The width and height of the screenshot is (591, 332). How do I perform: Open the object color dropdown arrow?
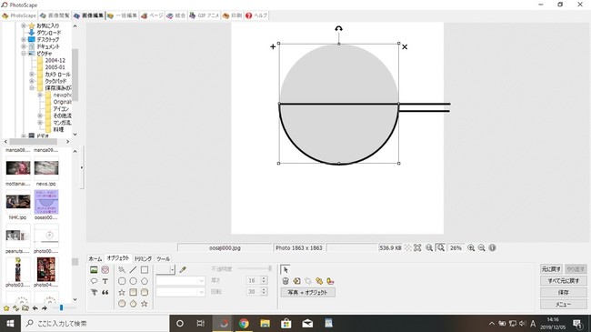pos(172,269)
